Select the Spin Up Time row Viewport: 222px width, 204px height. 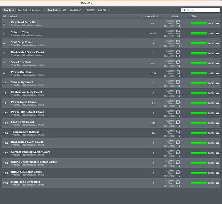[111, 33]
